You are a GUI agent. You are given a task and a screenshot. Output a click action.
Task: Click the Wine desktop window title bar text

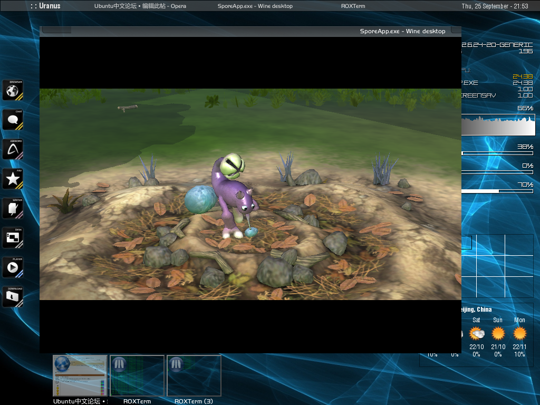click(x=402, y=31)
